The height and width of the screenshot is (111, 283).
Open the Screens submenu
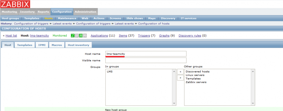(x=115, y=18)
